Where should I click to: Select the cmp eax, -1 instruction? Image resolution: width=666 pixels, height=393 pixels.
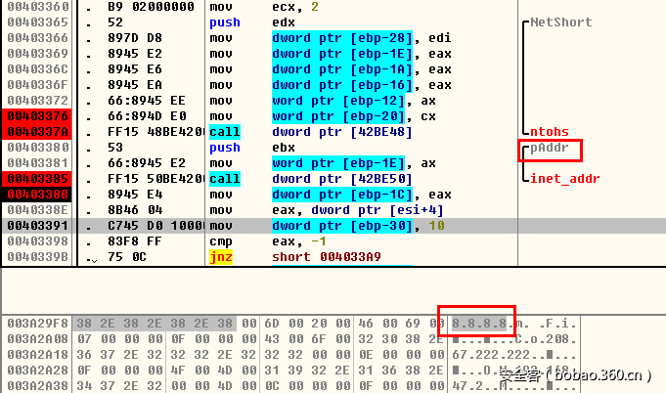[x=293, y=241]
